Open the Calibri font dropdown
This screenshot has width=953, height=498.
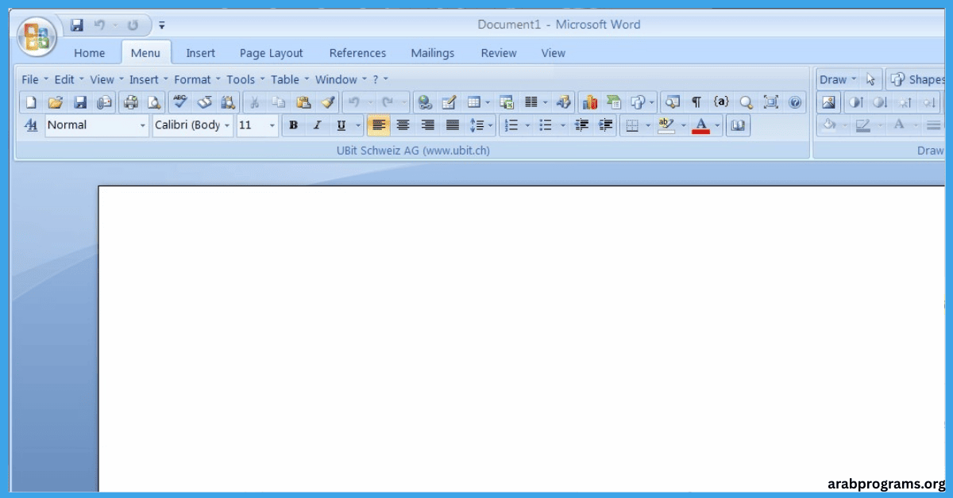click(227, 125)
